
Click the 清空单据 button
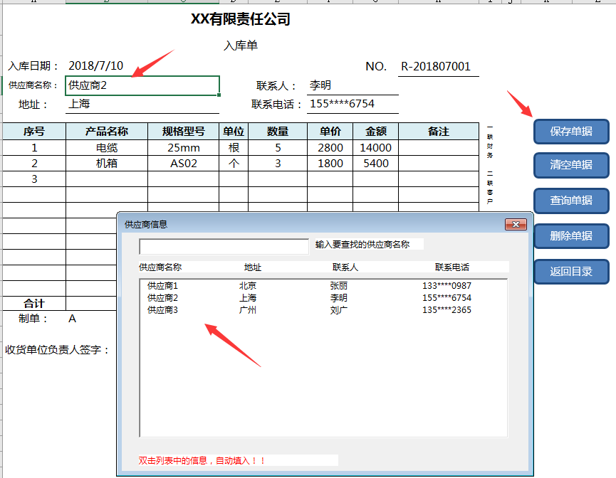tap(571, 165)
